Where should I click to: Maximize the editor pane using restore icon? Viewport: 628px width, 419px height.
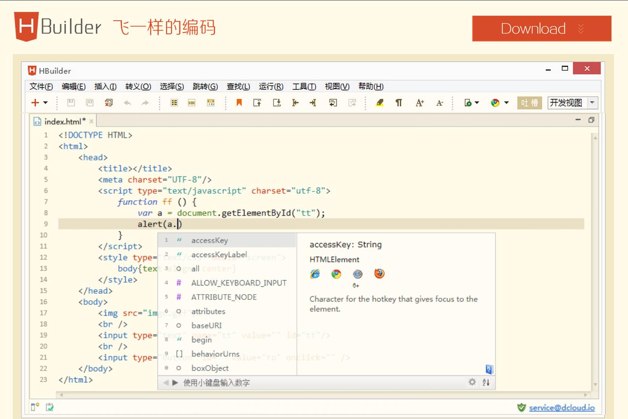coord(591,120)
